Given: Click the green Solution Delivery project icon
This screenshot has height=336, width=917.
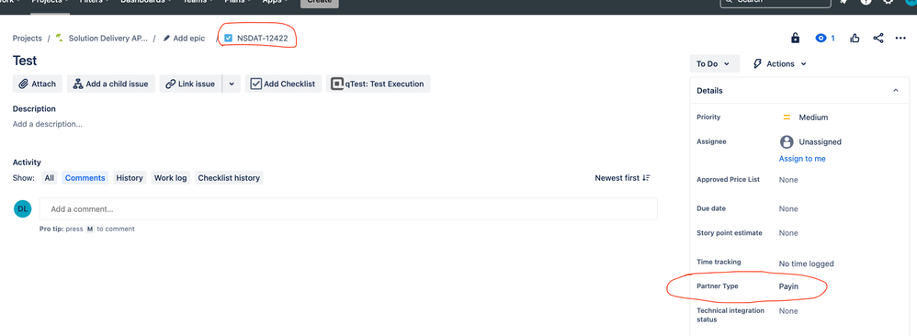Looking at the screenshot, I should [x=59, y=38].
